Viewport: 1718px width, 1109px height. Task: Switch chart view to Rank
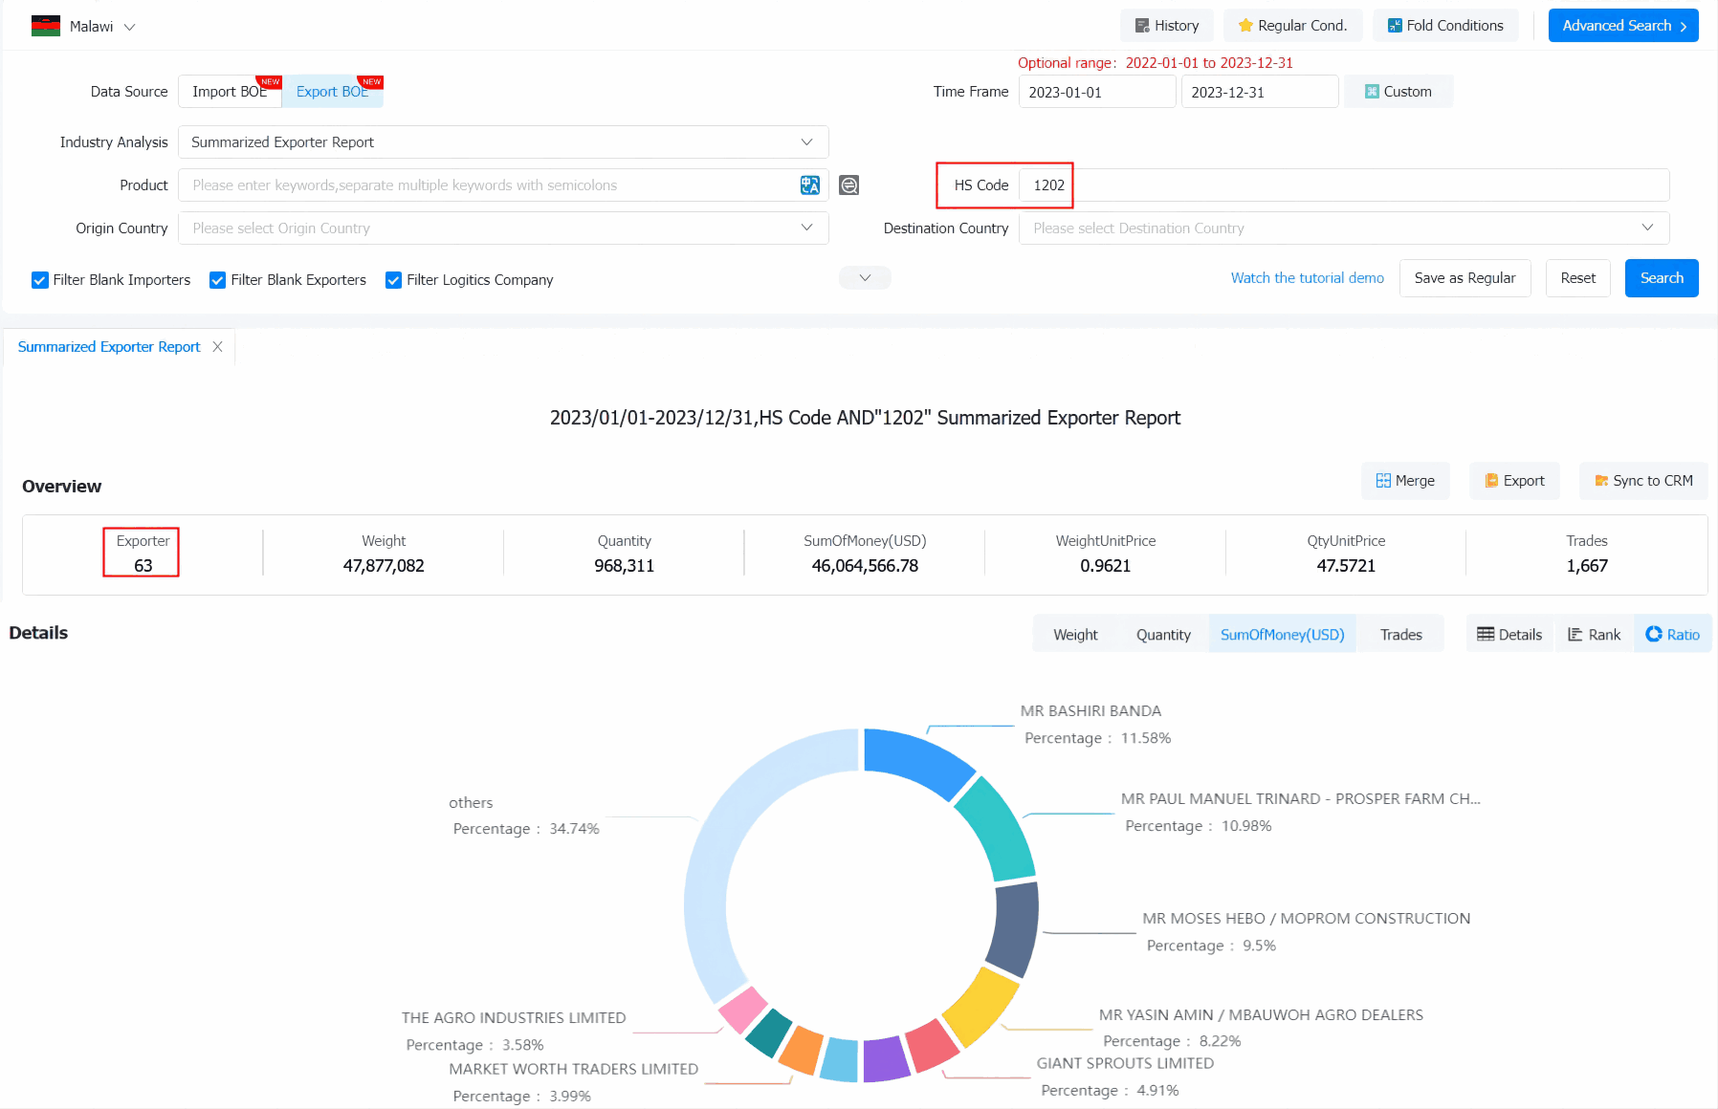click(x=1594, y=635)
